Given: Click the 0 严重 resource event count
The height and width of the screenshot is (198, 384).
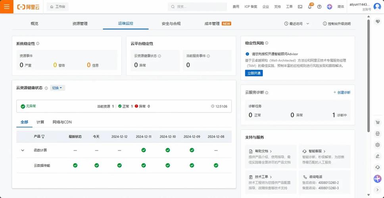Looking at the screenshot, I should tap(25, 65).
